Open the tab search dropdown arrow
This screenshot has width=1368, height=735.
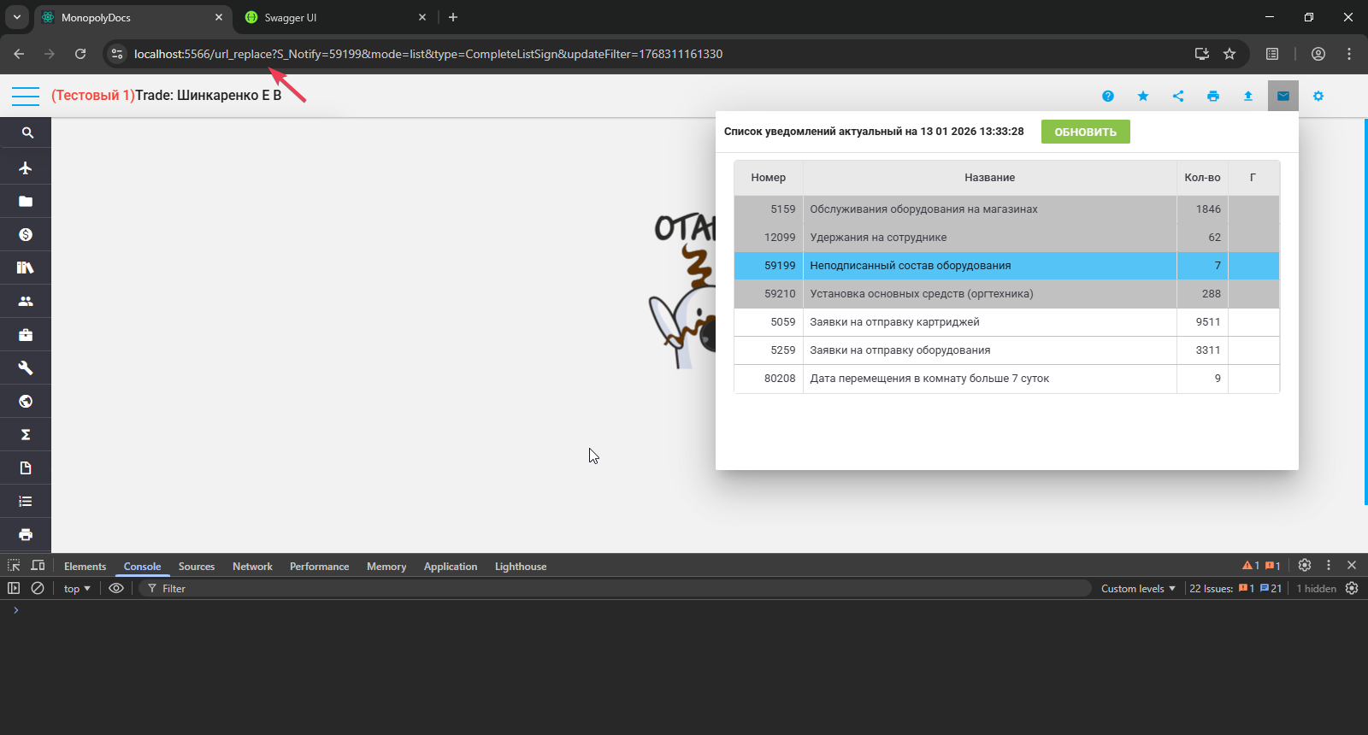coord(16,17)
